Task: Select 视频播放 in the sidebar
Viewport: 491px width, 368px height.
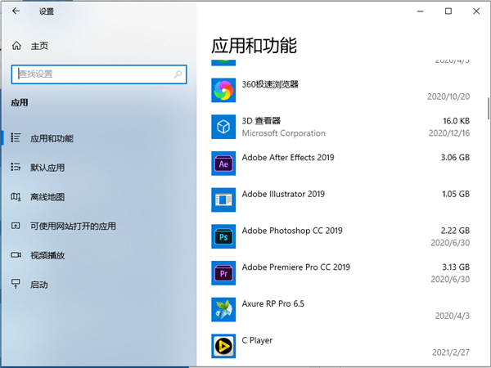Action: (47, 255)
